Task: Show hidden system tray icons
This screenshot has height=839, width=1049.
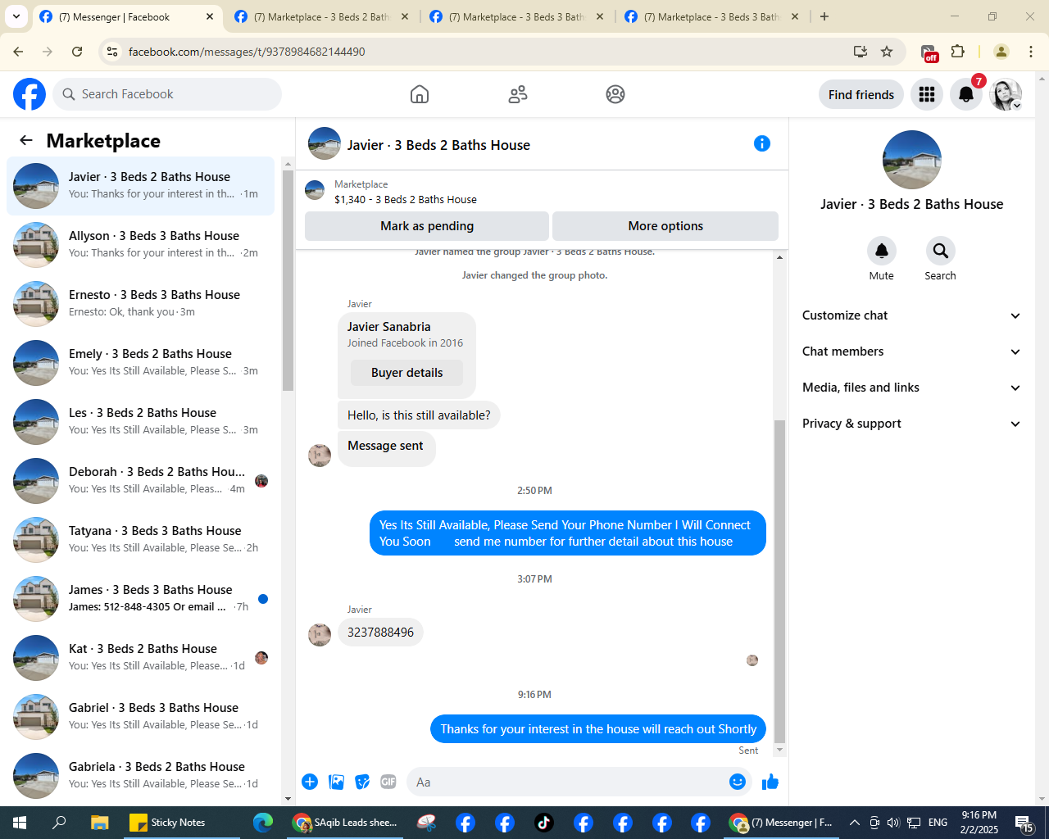Action: point(854,823)
